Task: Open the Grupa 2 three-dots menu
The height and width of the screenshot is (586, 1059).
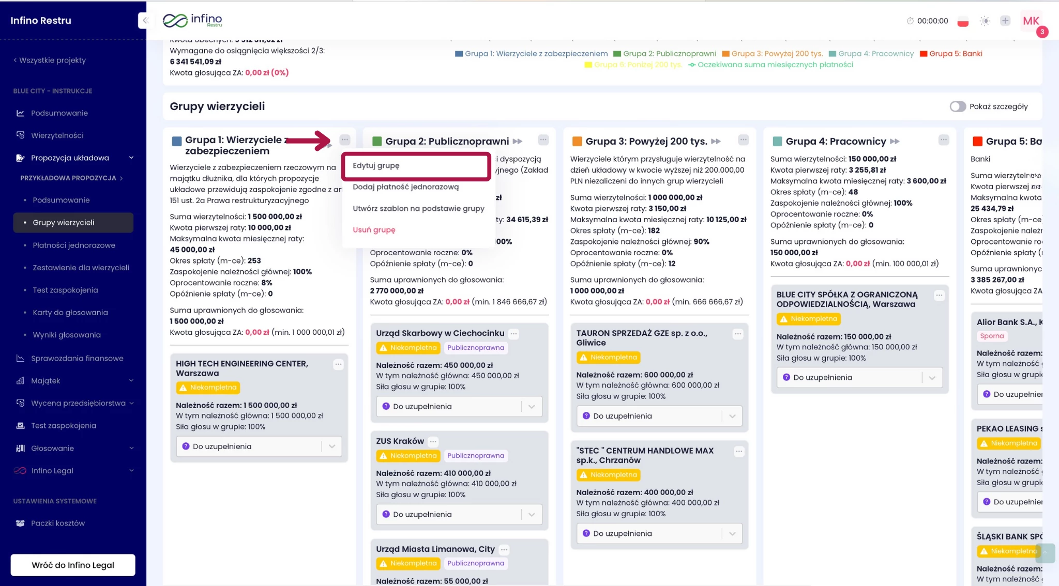Action: point(543,140)
